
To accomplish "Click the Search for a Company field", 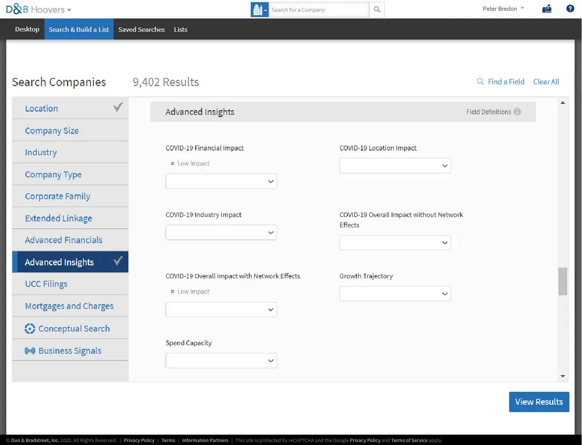I will pyautogui.click(x=319, y=10).
